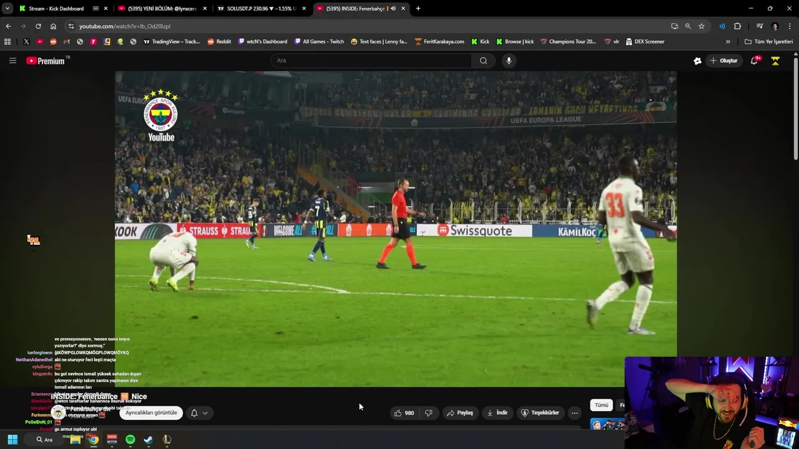The width and height of the screenshot is (799, 449).
Task: Open League of Legends taskbar icon
Action: [167, 440]
